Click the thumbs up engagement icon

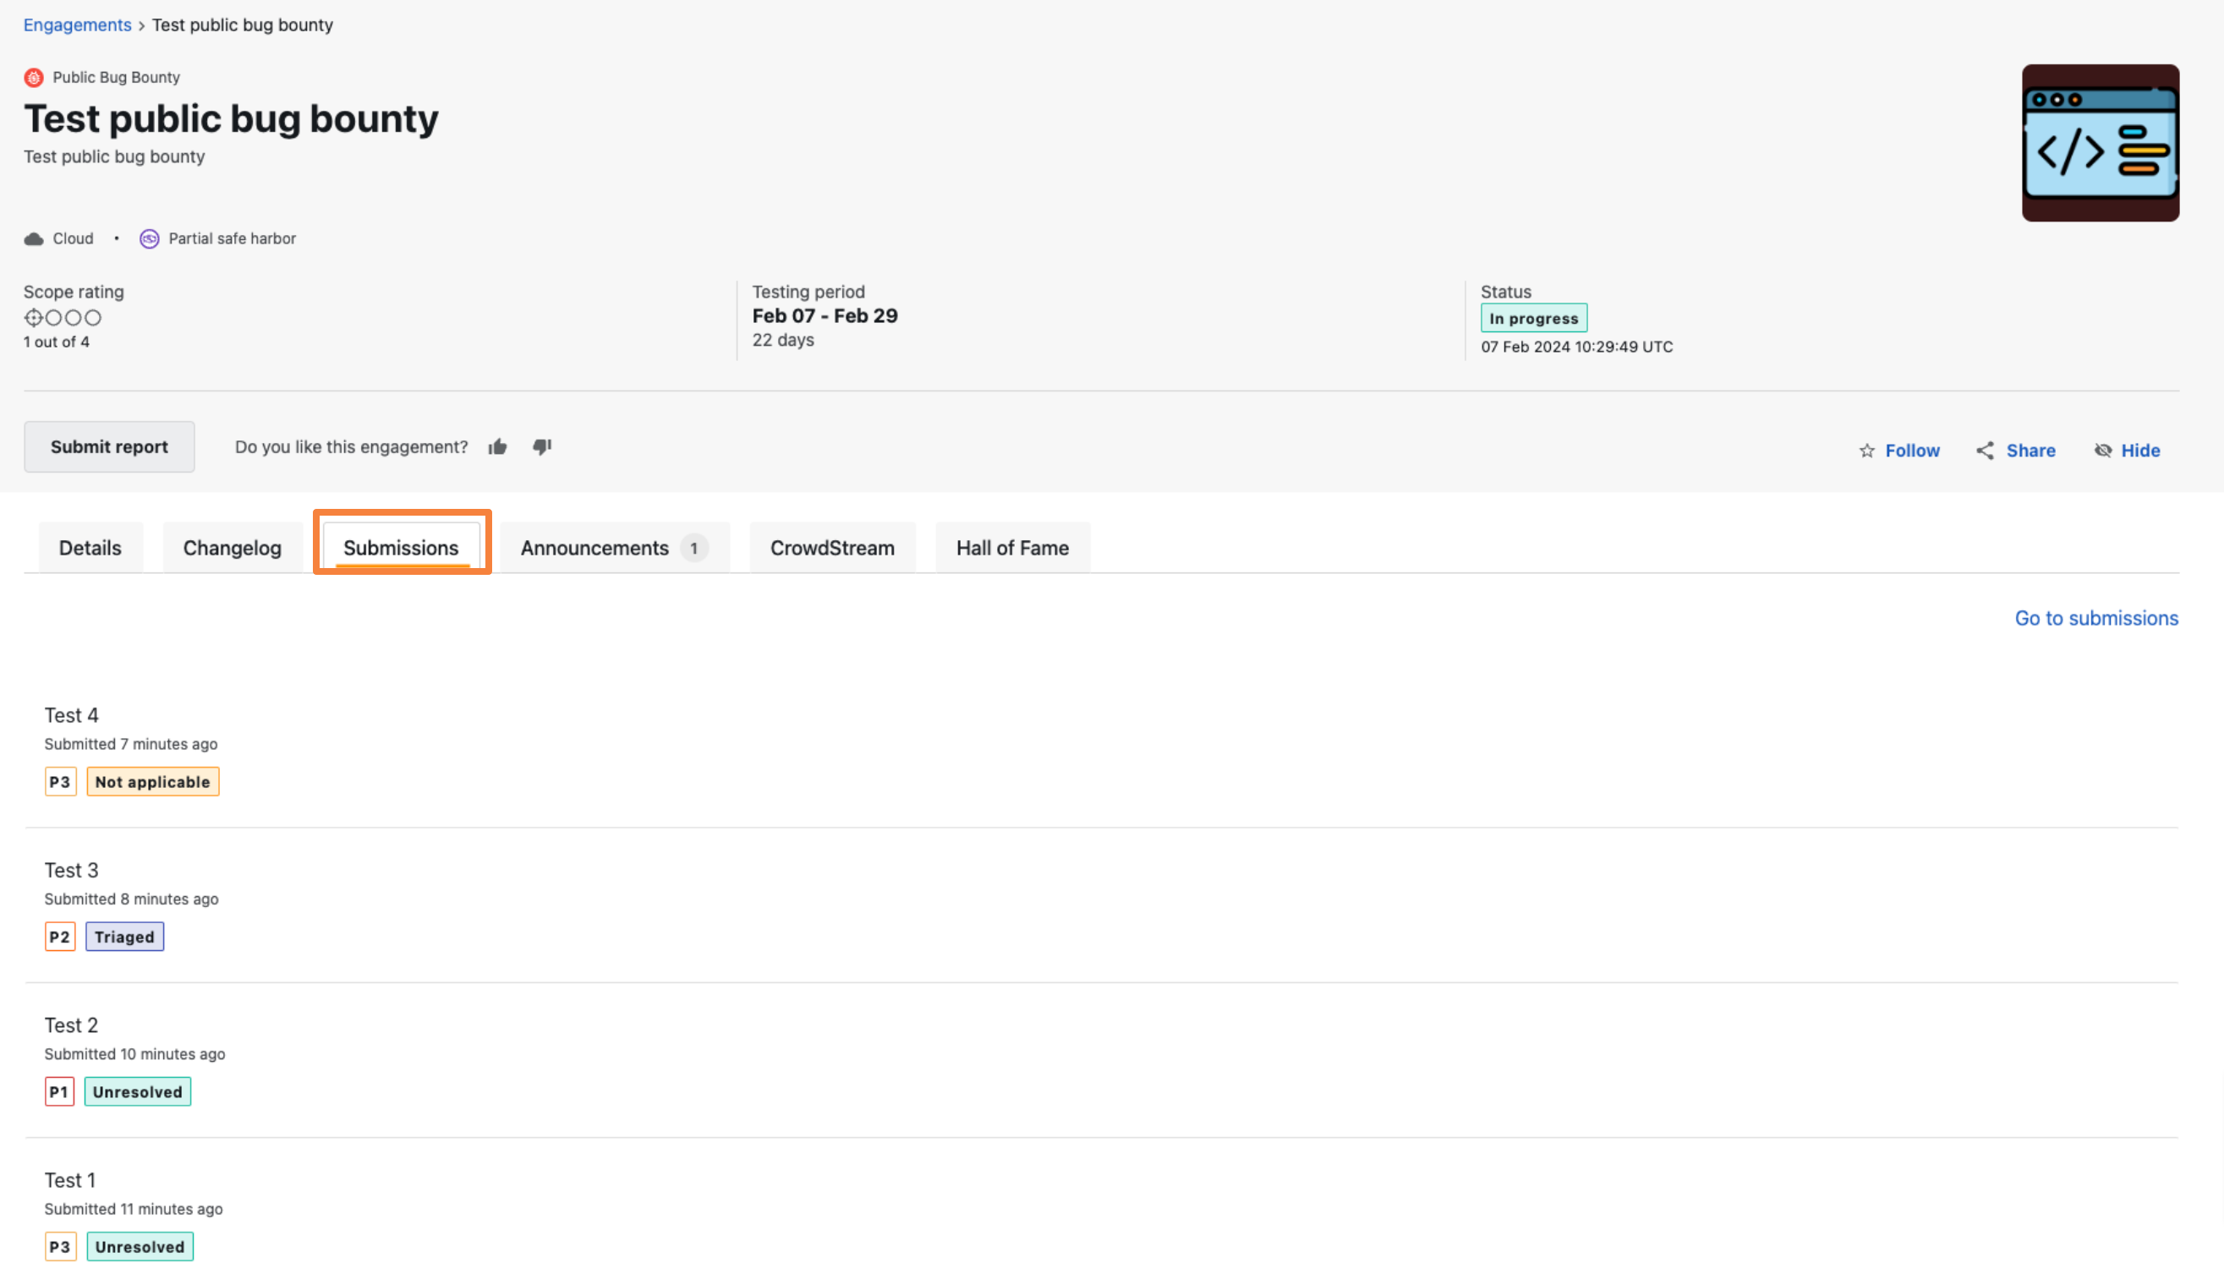click(500, 446)
